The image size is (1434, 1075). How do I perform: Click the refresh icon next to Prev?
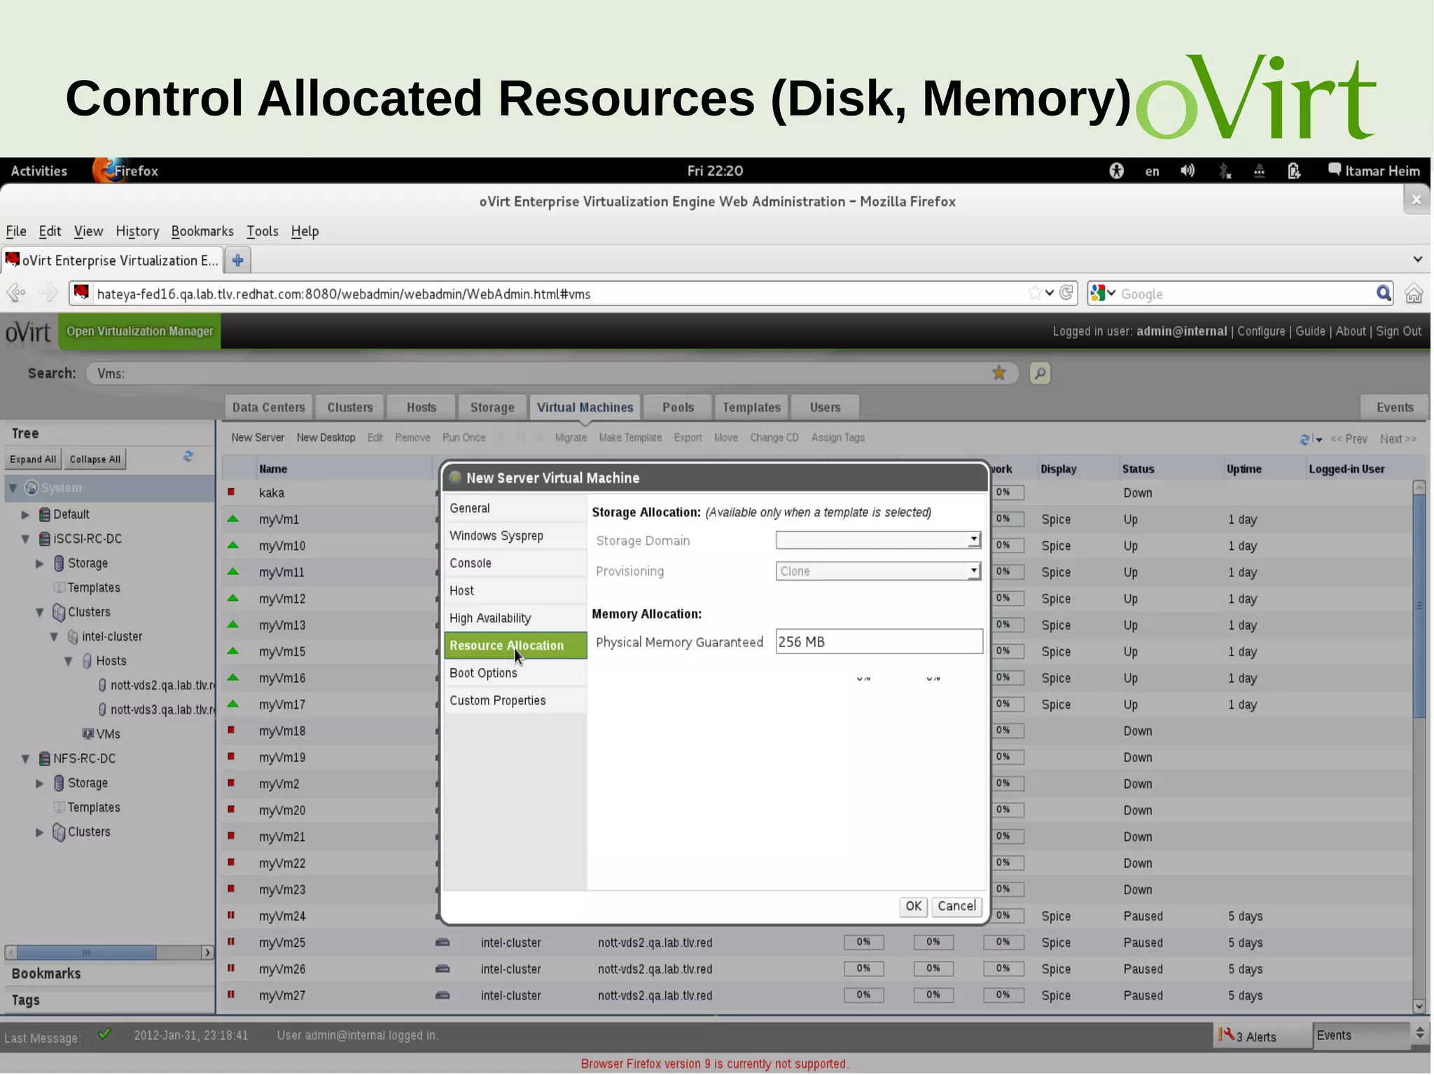[1305, 439]
